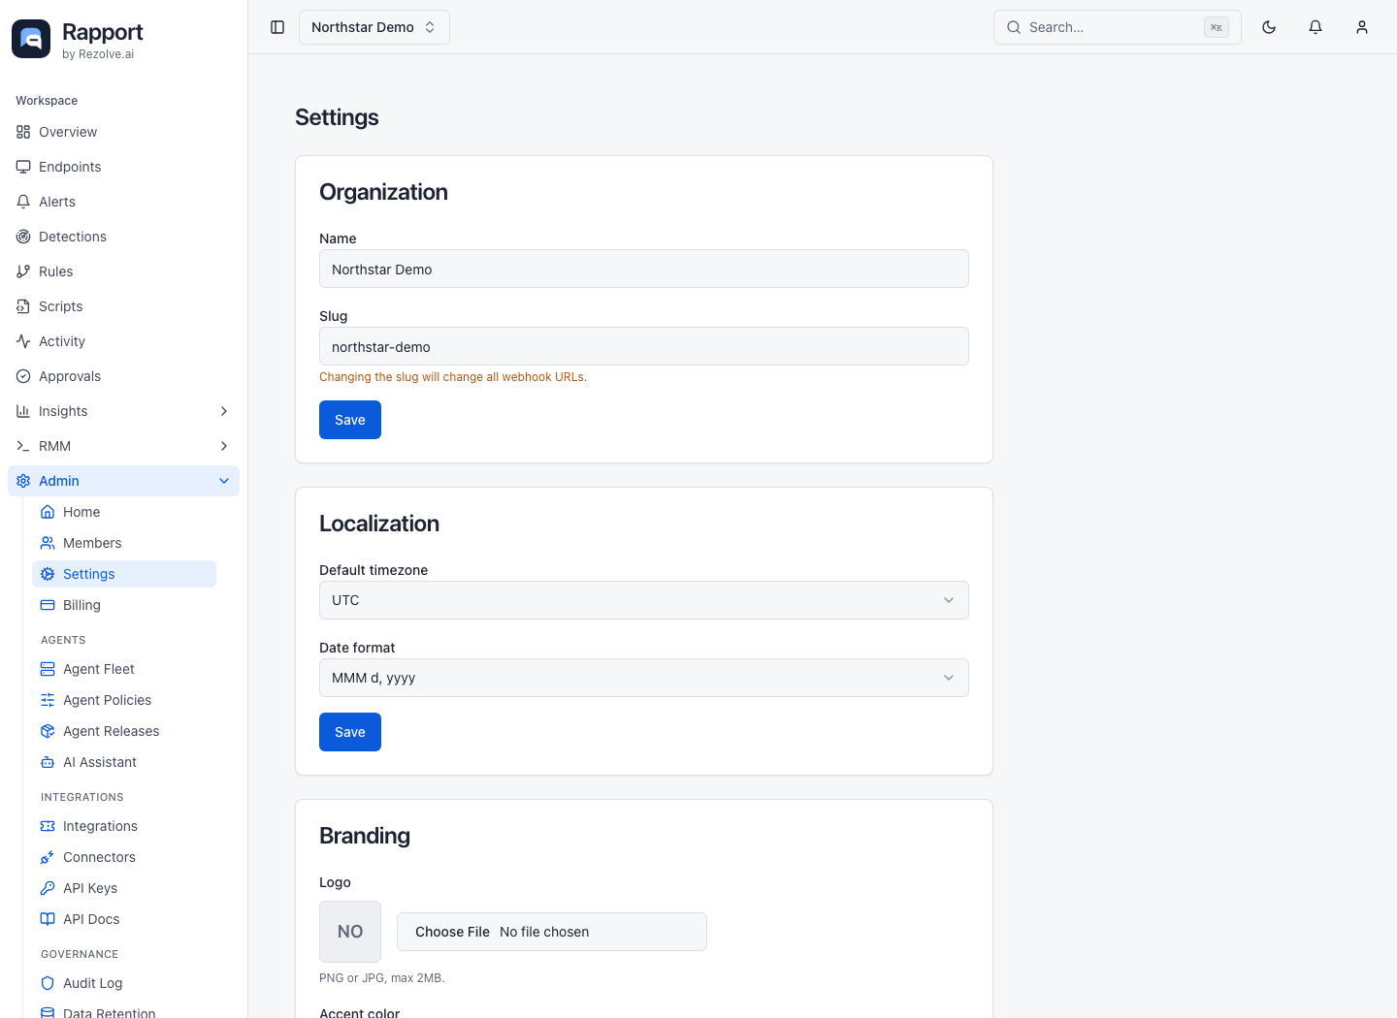Image resolution: width=1397 pixels, height=1018 pixels.
Task: Open notifications bell in top bar
Action: click(1316, 27)
